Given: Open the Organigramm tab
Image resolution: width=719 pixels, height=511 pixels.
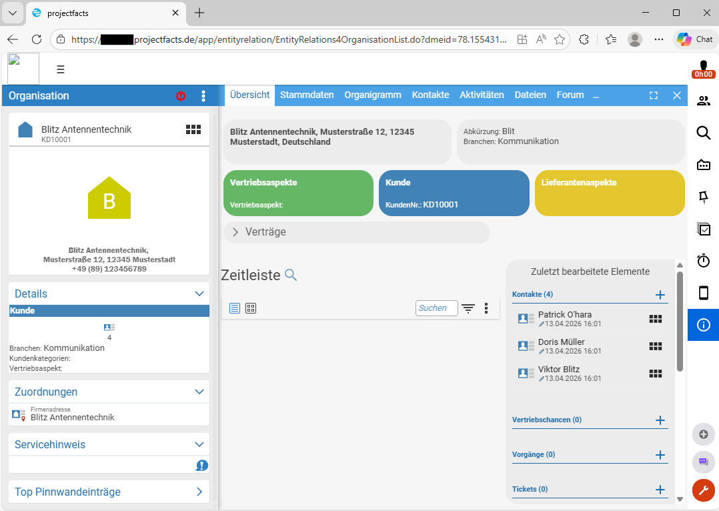Looking at the screenshot, I should click(x=373, y=95).
